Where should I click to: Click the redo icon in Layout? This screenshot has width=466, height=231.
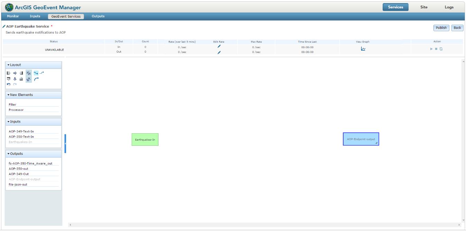(x=15, y=85)
